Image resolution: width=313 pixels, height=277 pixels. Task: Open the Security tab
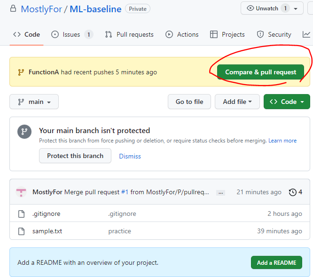(x=274, y=34)
